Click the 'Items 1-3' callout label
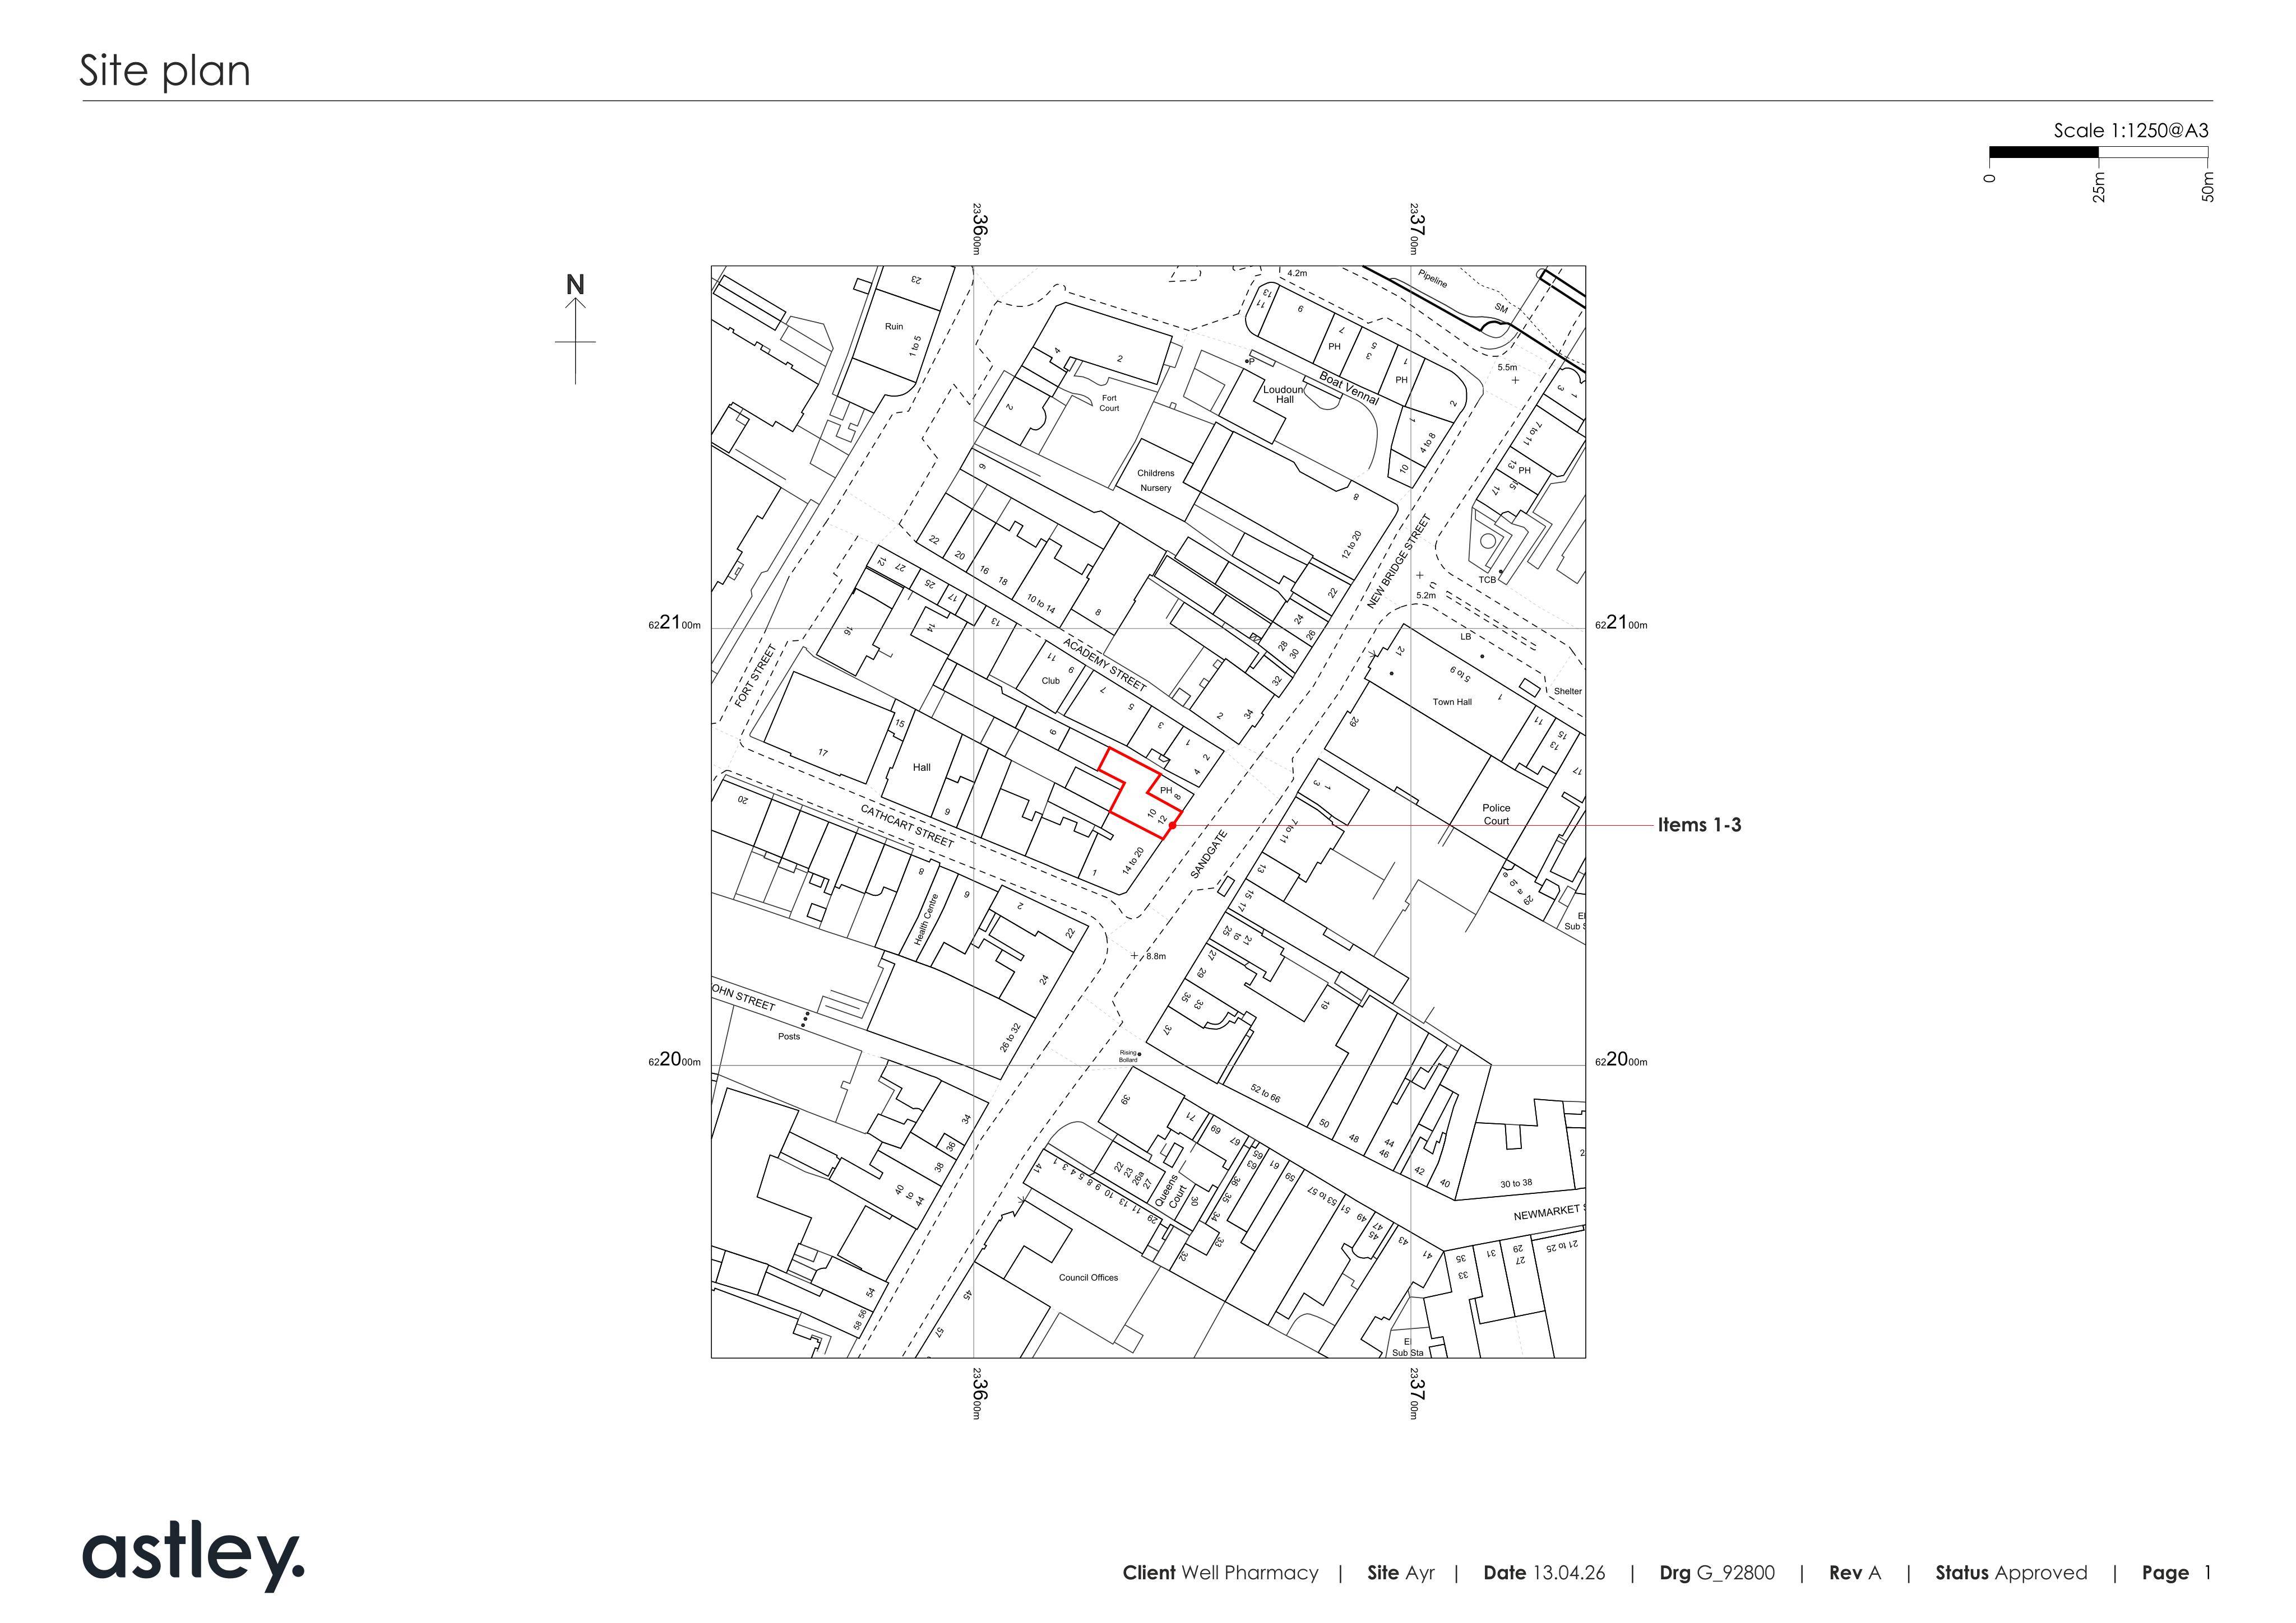This screenshot has height=1623, width=2296. (1699, 825)
